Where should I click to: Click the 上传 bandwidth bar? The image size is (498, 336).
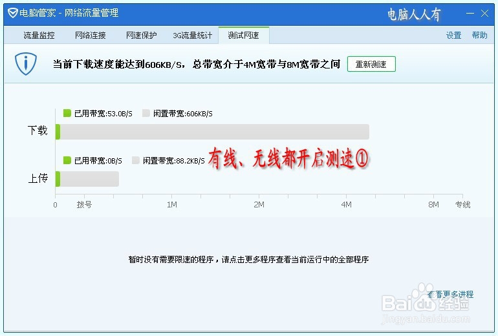point(87,179)
